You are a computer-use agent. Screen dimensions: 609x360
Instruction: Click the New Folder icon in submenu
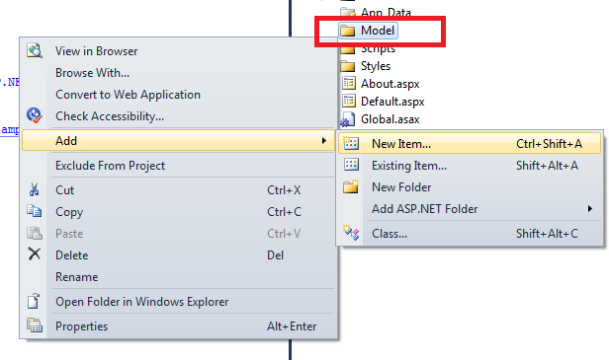coord(351,186)
